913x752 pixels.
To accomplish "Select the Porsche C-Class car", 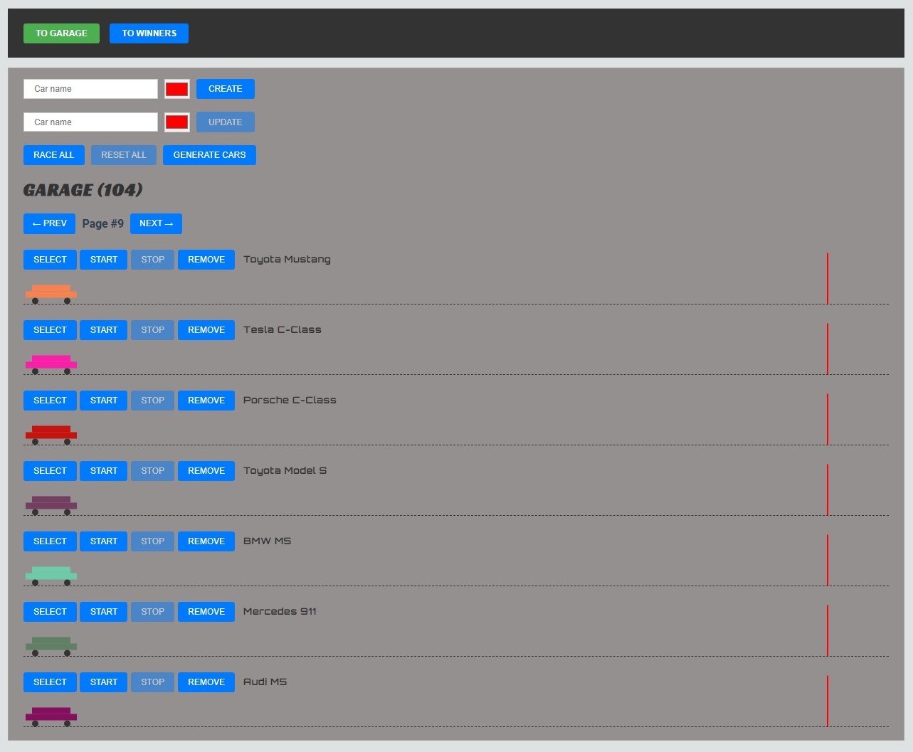I will 50,401.
